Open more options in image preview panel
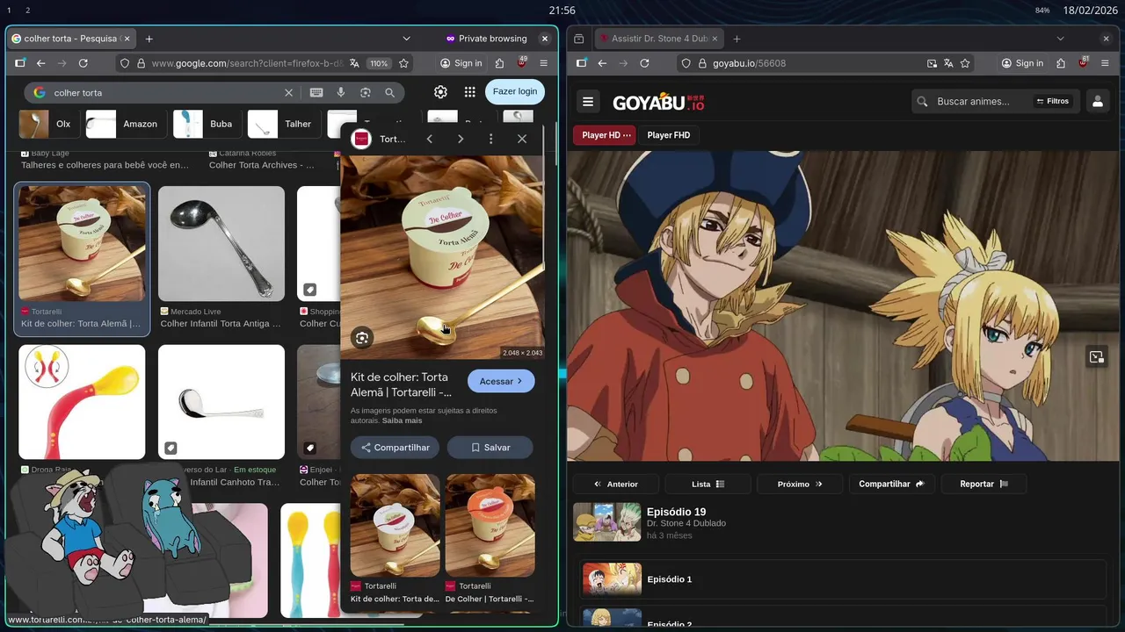Viewport: 1125px width, 632px height. 490,139
